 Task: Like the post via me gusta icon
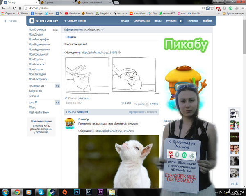pyautogui.click(x=147, y=104)
